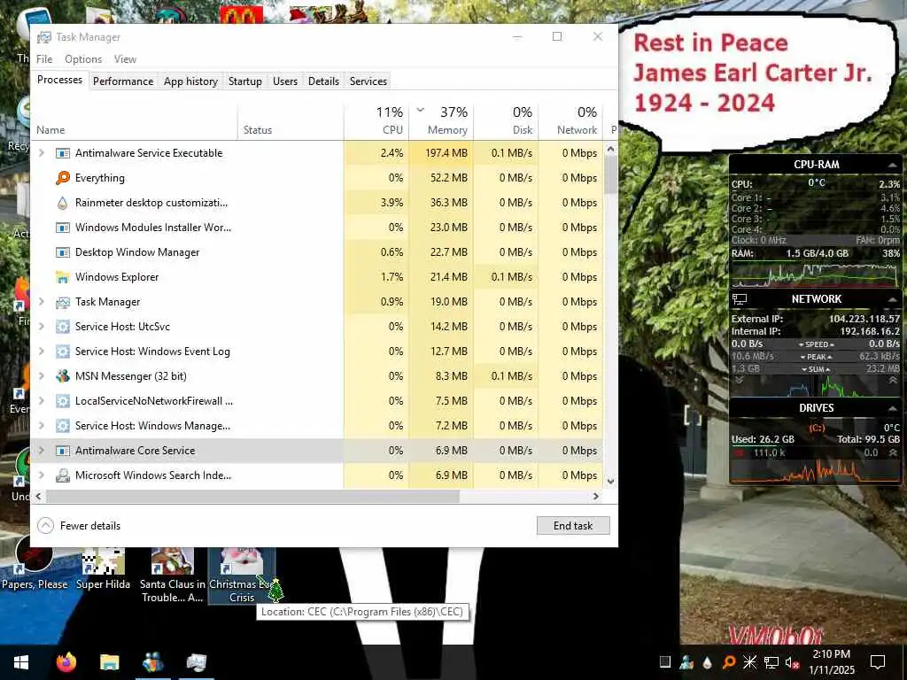Click the Antimalware Service Executable icon

(63, 153)
